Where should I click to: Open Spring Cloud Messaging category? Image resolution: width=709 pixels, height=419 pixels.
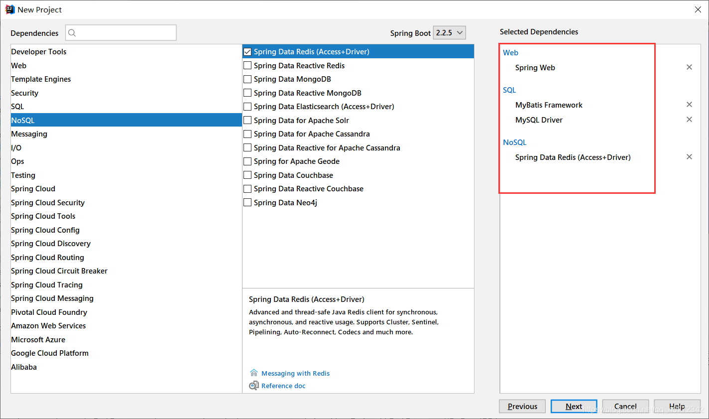pos(126,298)
